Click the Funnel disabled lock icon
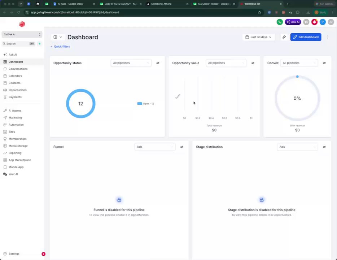The width and height of the screenshot is (337, 260). pyautogui.click(x=119, y=200)
